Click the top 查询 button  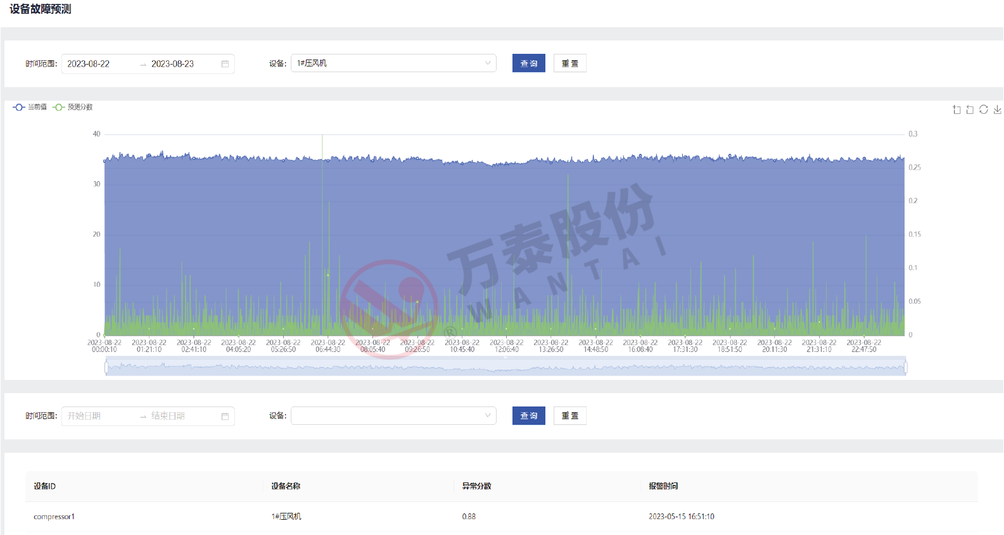coord(528,63)
